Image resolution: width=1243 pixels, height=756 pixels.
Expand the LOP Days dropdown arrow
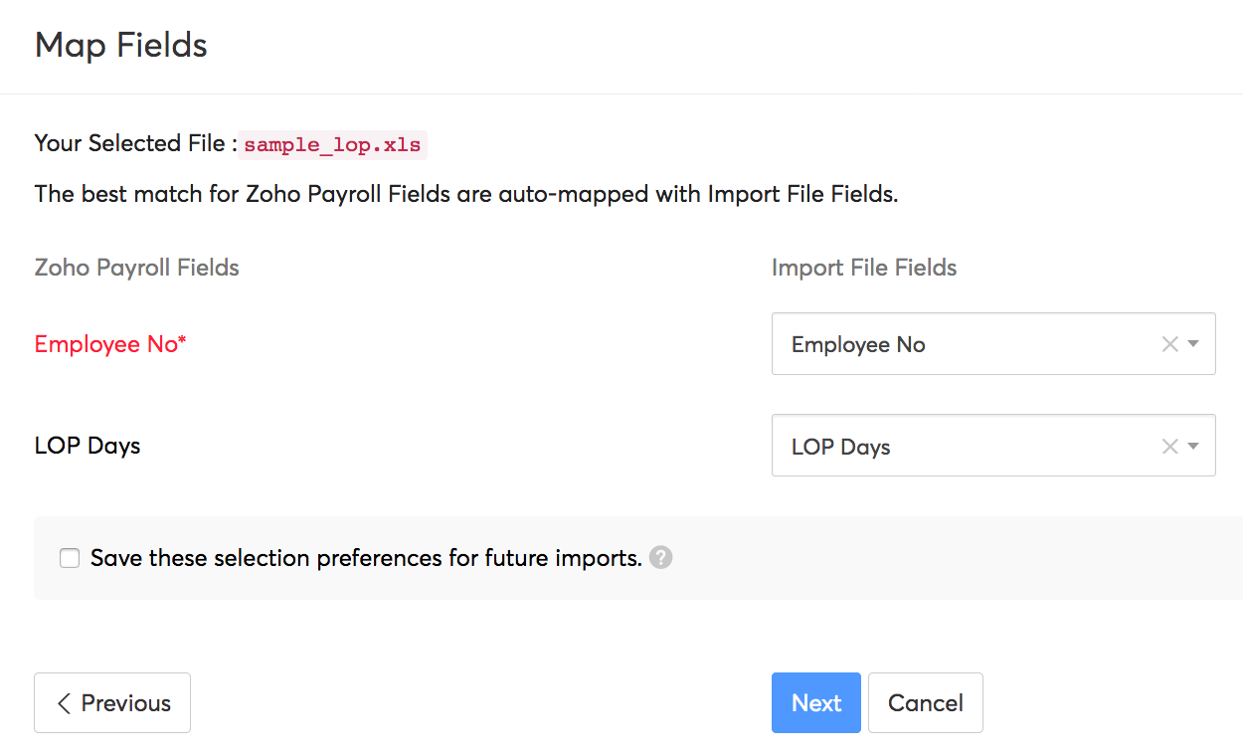[x=1194, y=447]
